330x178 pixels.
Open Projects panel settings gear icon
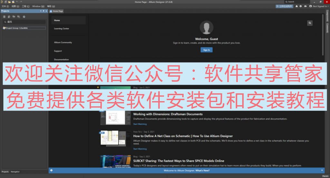coord(24,17)
